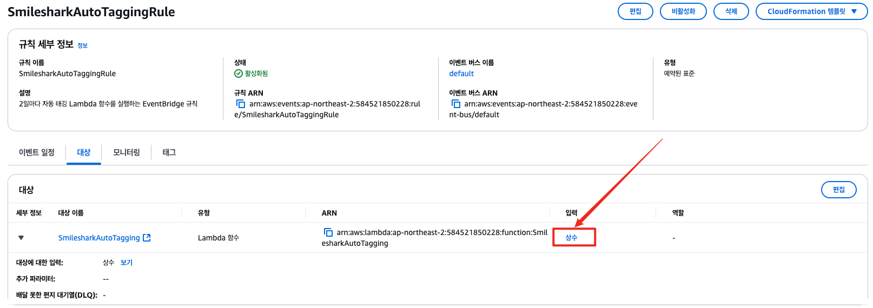
Task: Click the external link icon beside SmilesharkAutoTagging
Action: [x=147, y=238]
